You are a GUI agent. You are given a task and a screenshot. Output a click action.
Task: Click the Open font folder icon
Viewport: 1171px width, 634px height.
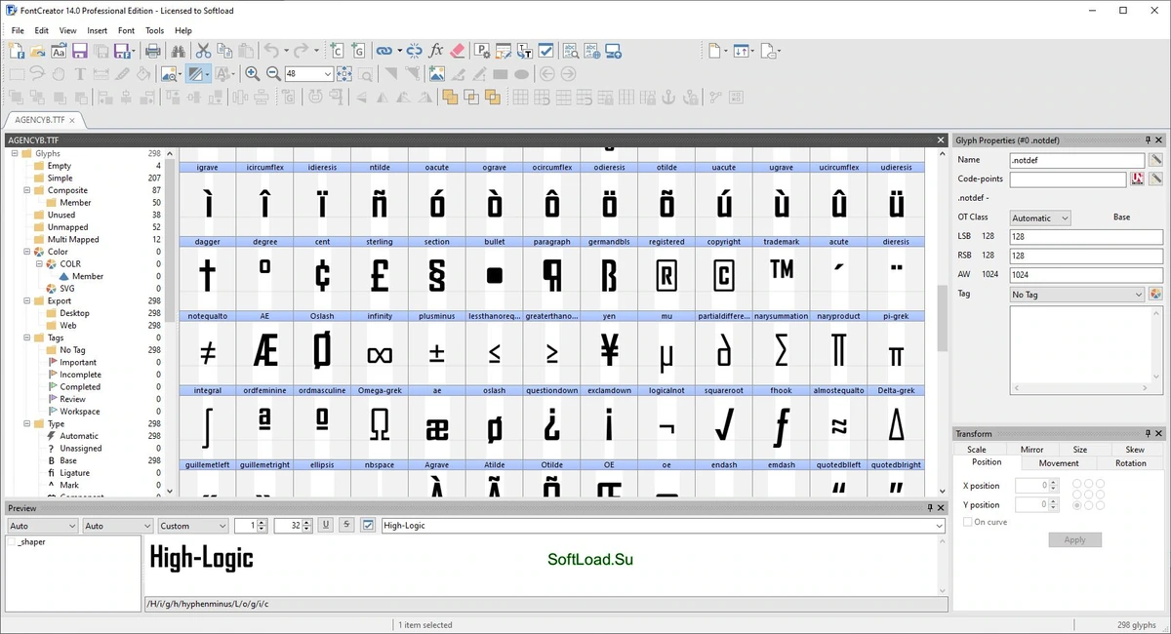pyautogui.click(x=37, y=51)
